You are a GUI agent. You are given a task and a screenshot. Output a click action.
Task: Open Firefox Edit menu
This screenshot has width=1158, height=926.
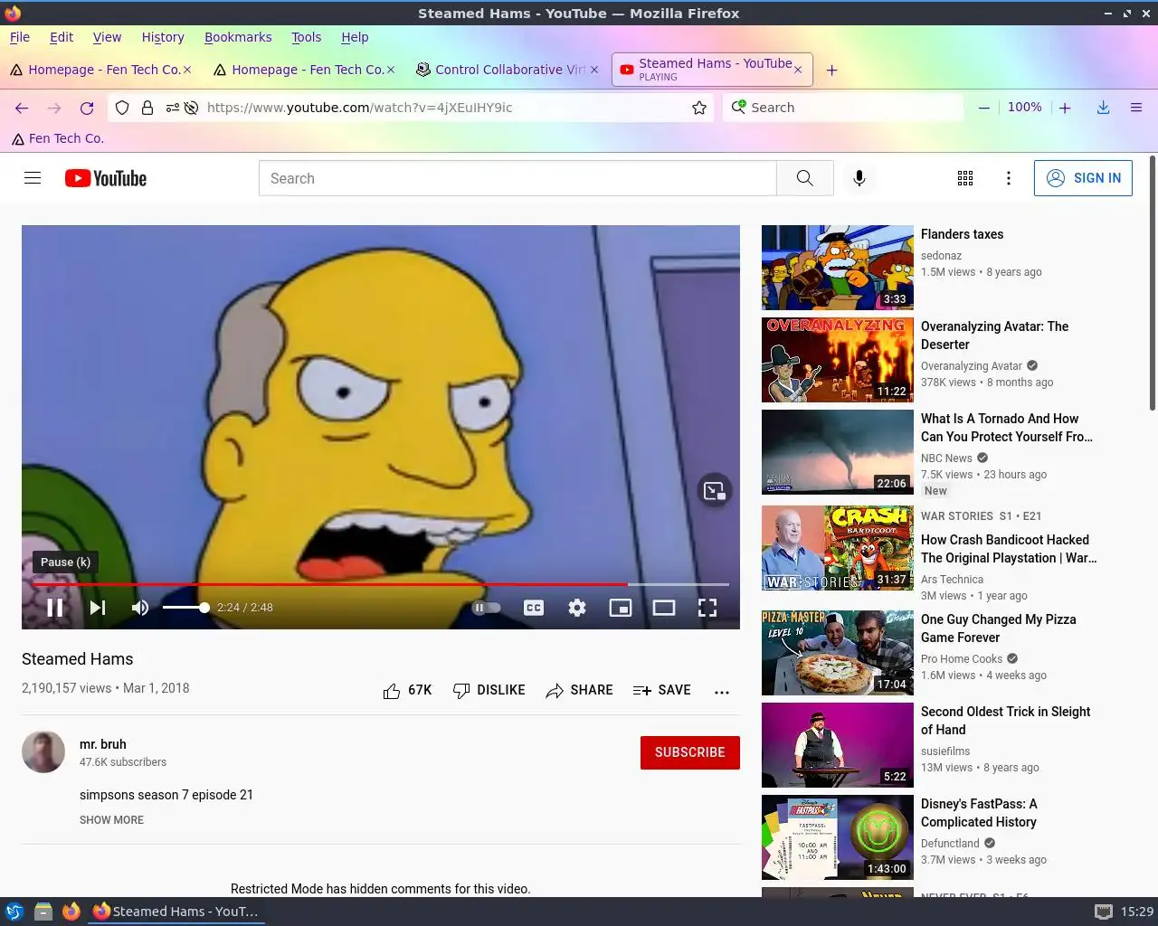click(62, 37)
